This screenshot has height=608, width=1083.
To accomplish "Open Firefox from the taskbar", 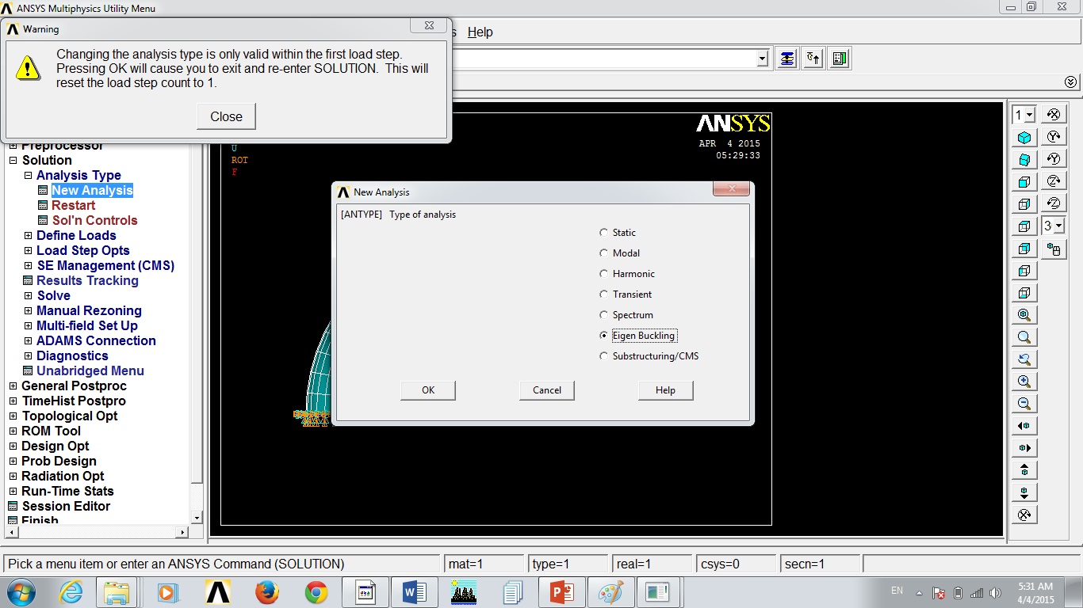I will pos(267,592).
